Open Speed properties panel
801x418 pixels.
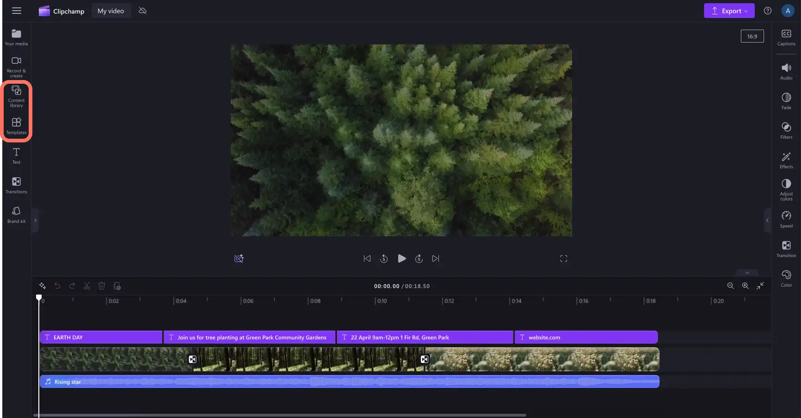786,220
